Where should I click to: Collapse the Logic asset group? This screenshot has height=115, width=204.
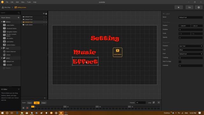(2, 48)
